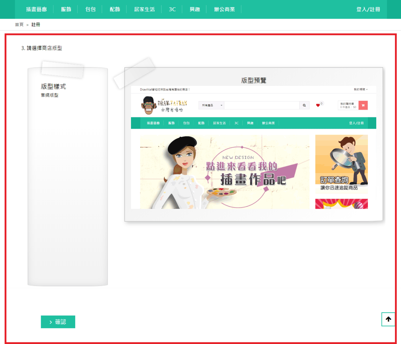
Task: Select 辦公商業 in the top navigation bar
Action: tap(225, 9)
